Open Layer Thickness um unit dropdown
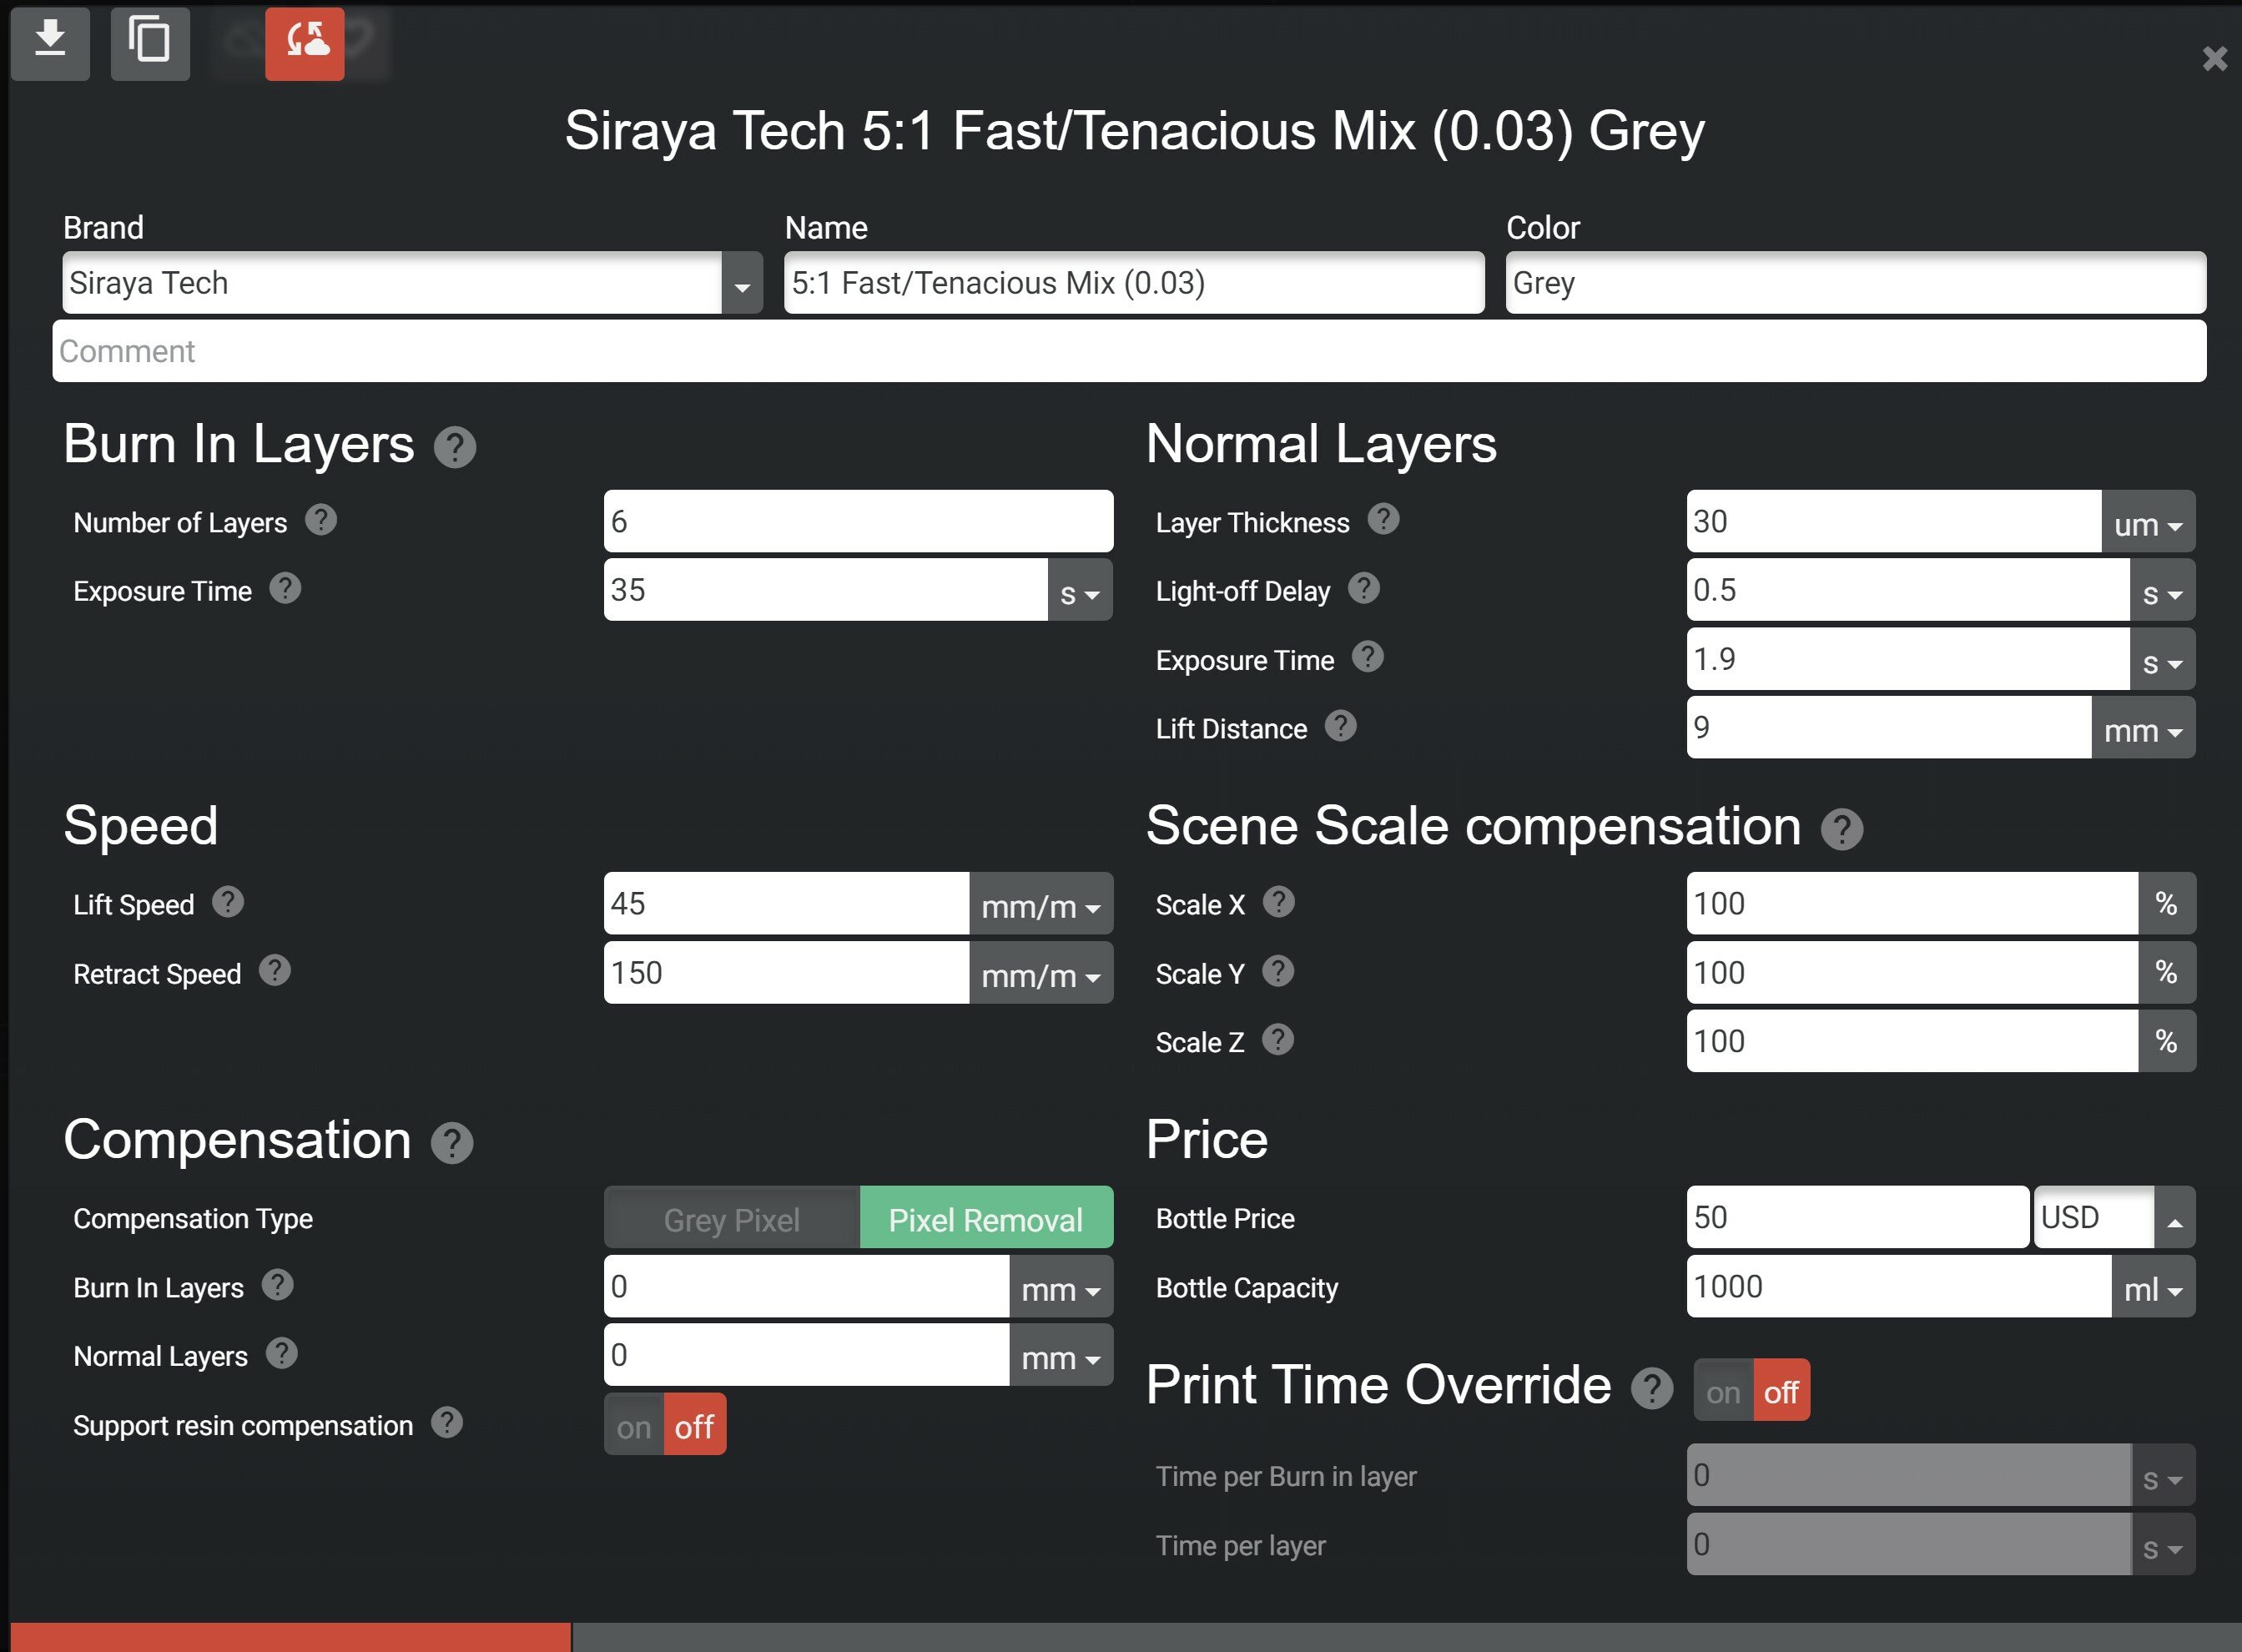The width and height of the screenshot is (2242, 1652). pyautogui.click(x=2148, y=522)
